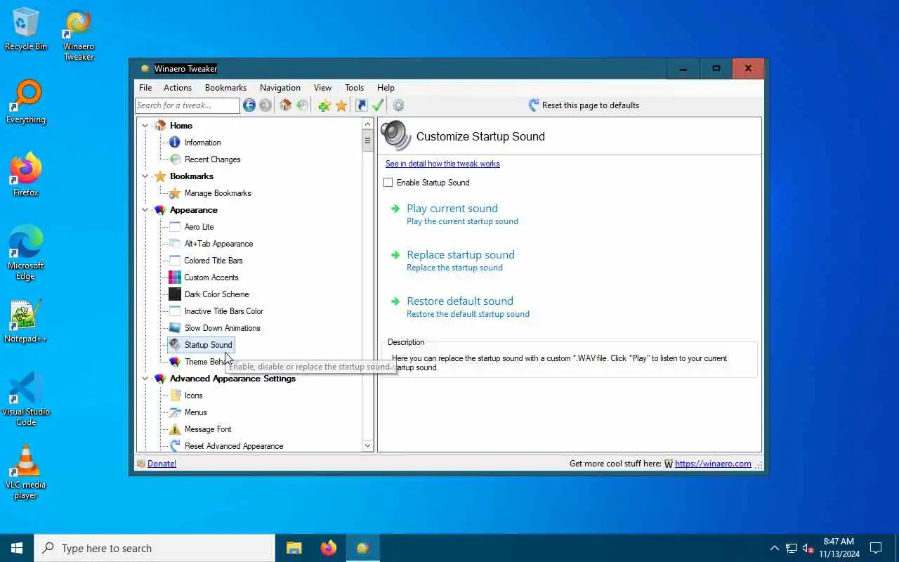Collapse Advanced Appearance Settings node

pyautogui.click(x=145, y=379)
